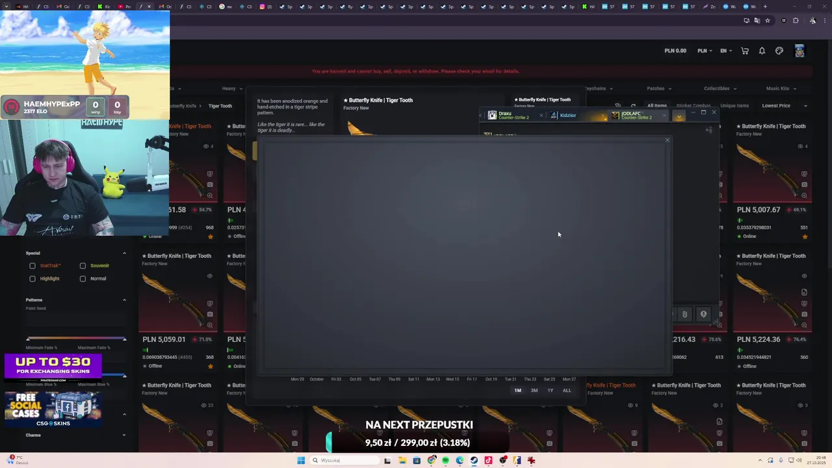
Task: Click the add-friend icon in the Steam chat
Action: point(709,130)
